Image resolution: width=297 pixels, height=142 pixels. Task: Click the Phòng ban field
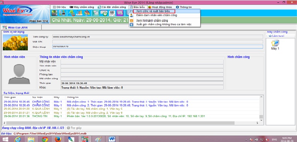(142, 74)
